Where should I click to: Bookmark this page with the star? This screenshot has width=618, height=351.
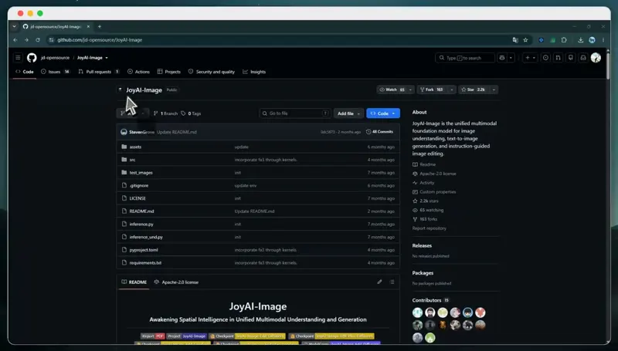point(525,40)
